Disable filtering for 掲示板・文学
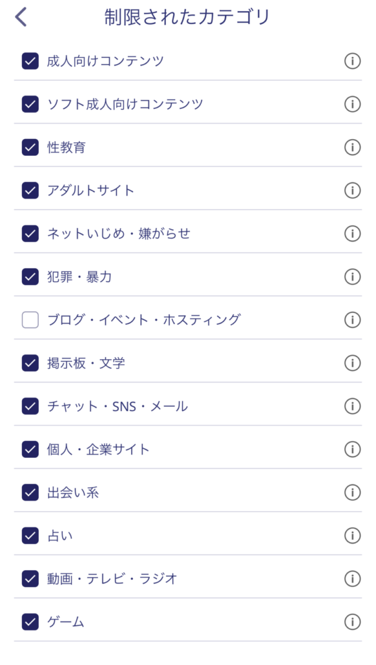This screenshot has height=665, width=376. pyautogui.click(x=29, y=363)
